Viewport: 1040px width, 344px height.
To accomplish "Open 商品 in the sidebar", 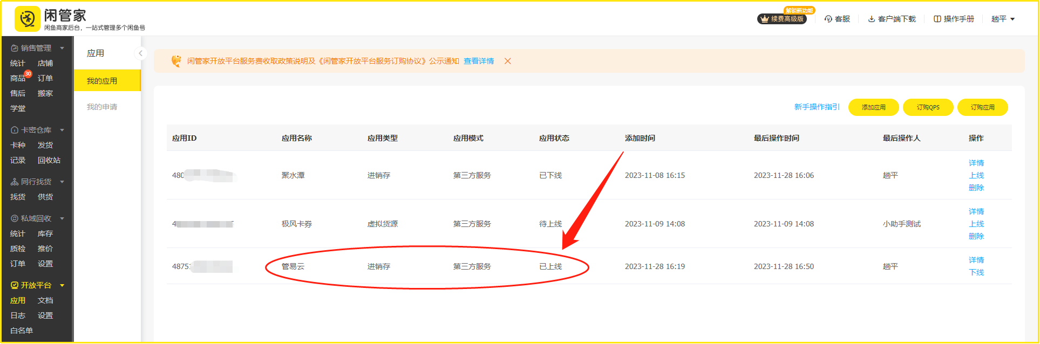I will [18, 78].
